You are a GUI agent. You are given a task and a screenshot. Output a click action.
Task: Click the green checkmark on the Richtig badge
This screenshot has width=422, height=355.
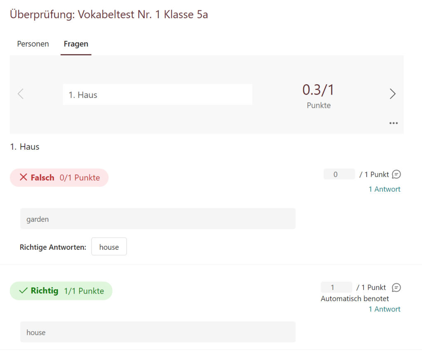pos(23,290)
